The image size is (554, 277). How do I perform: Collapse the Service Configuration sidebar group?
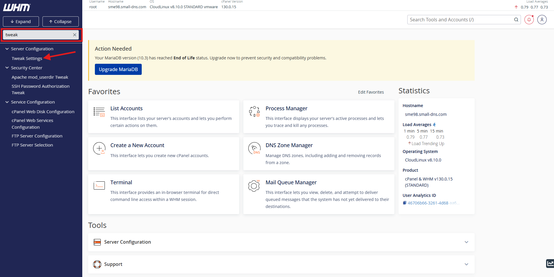(7, 102)
